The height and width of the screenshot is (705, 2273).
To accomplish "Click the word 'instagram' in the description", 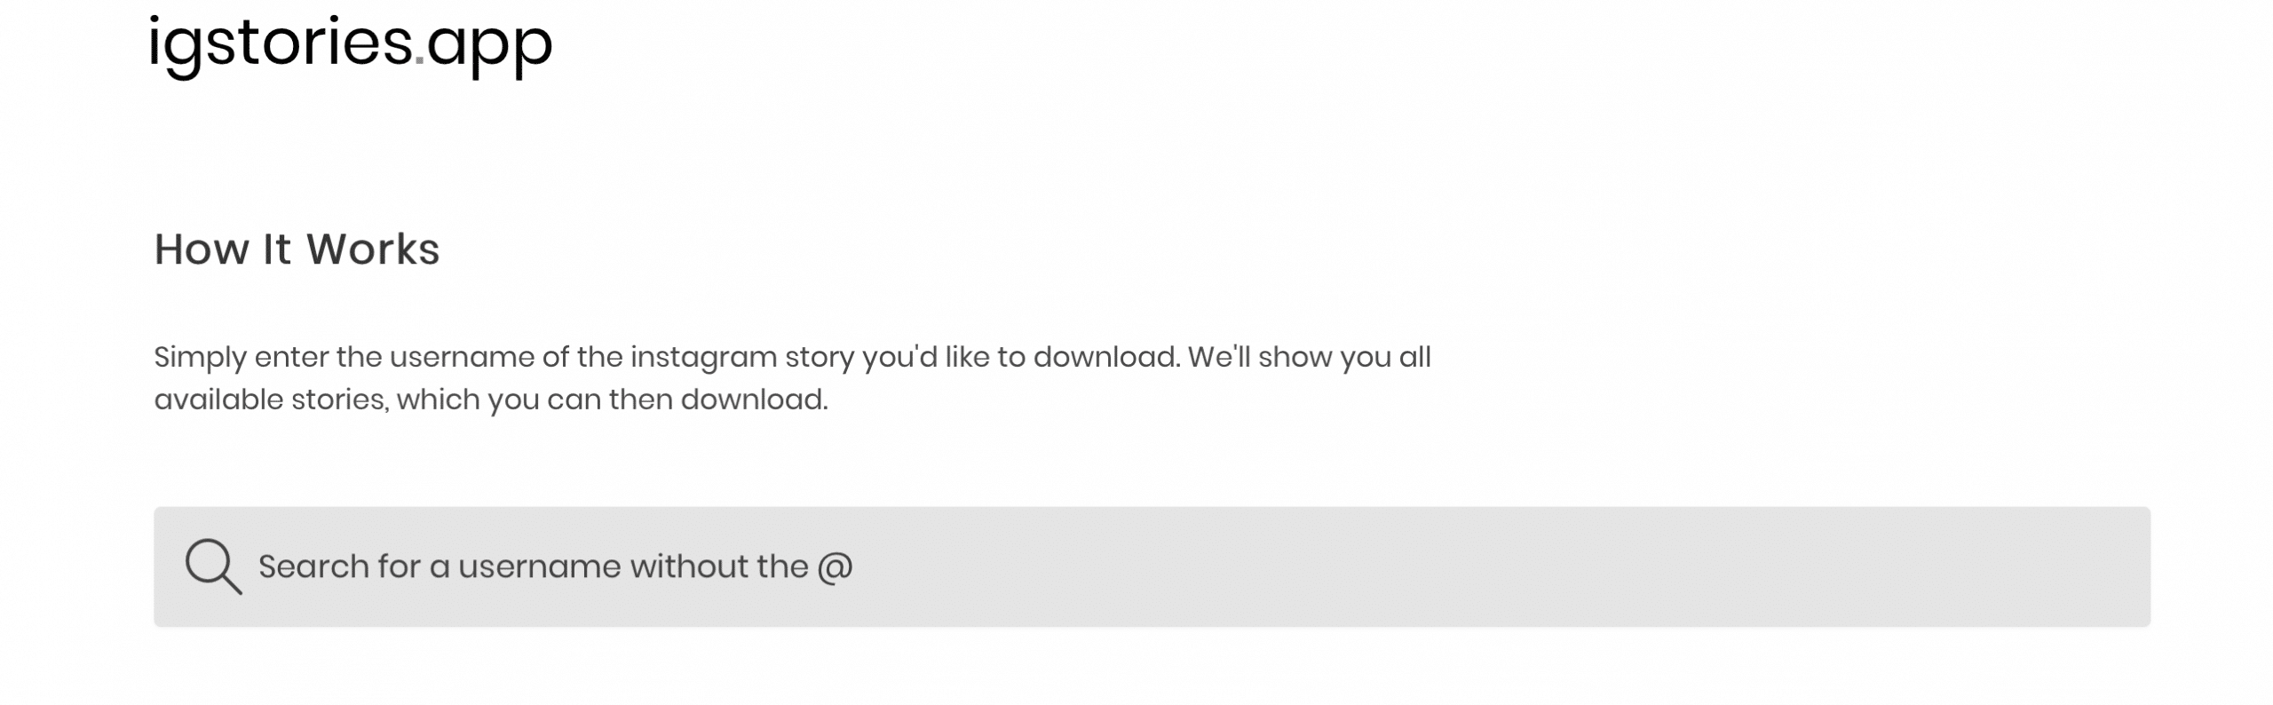I will coord(703,357).
